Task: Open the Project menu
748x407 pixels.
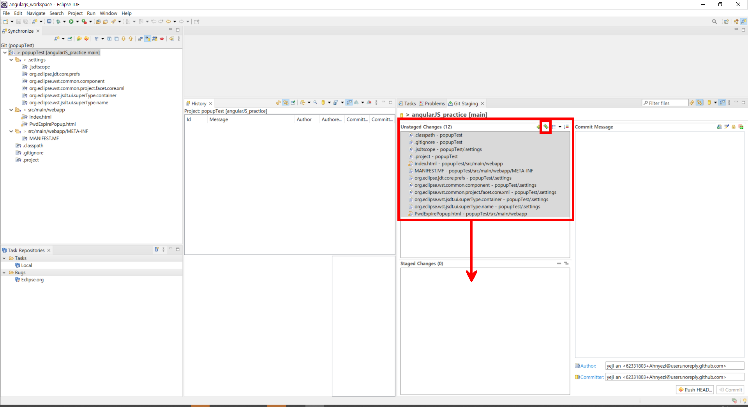Action: tap(75, 13)
